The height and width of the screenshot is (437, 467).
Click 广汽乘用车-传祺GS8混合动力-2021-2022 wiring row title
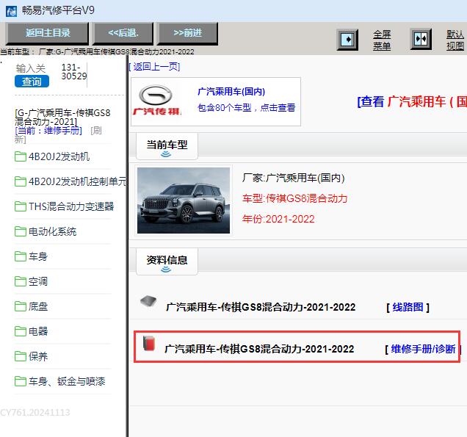(261, 307)
